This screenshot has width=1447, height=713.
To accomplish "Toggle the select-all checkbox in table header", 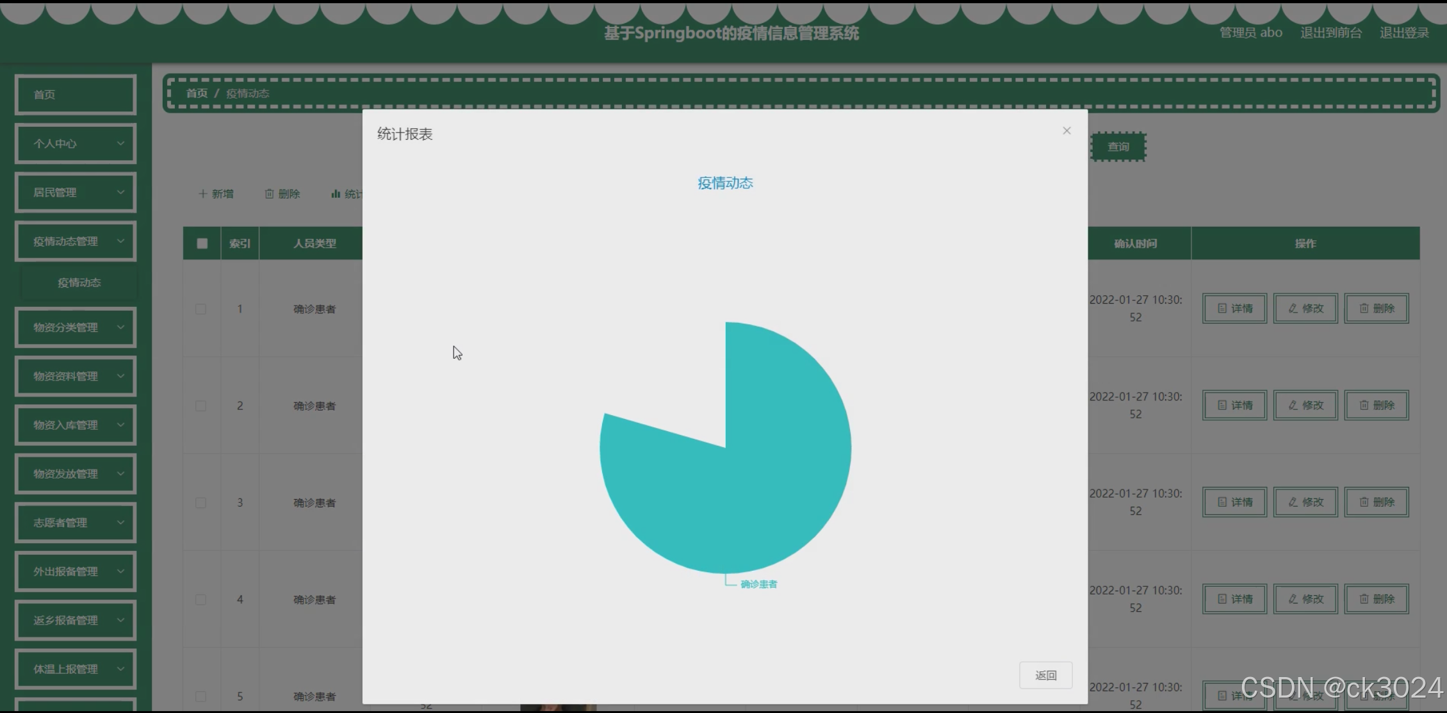I will pyautogui.click(x=202, y=243).
